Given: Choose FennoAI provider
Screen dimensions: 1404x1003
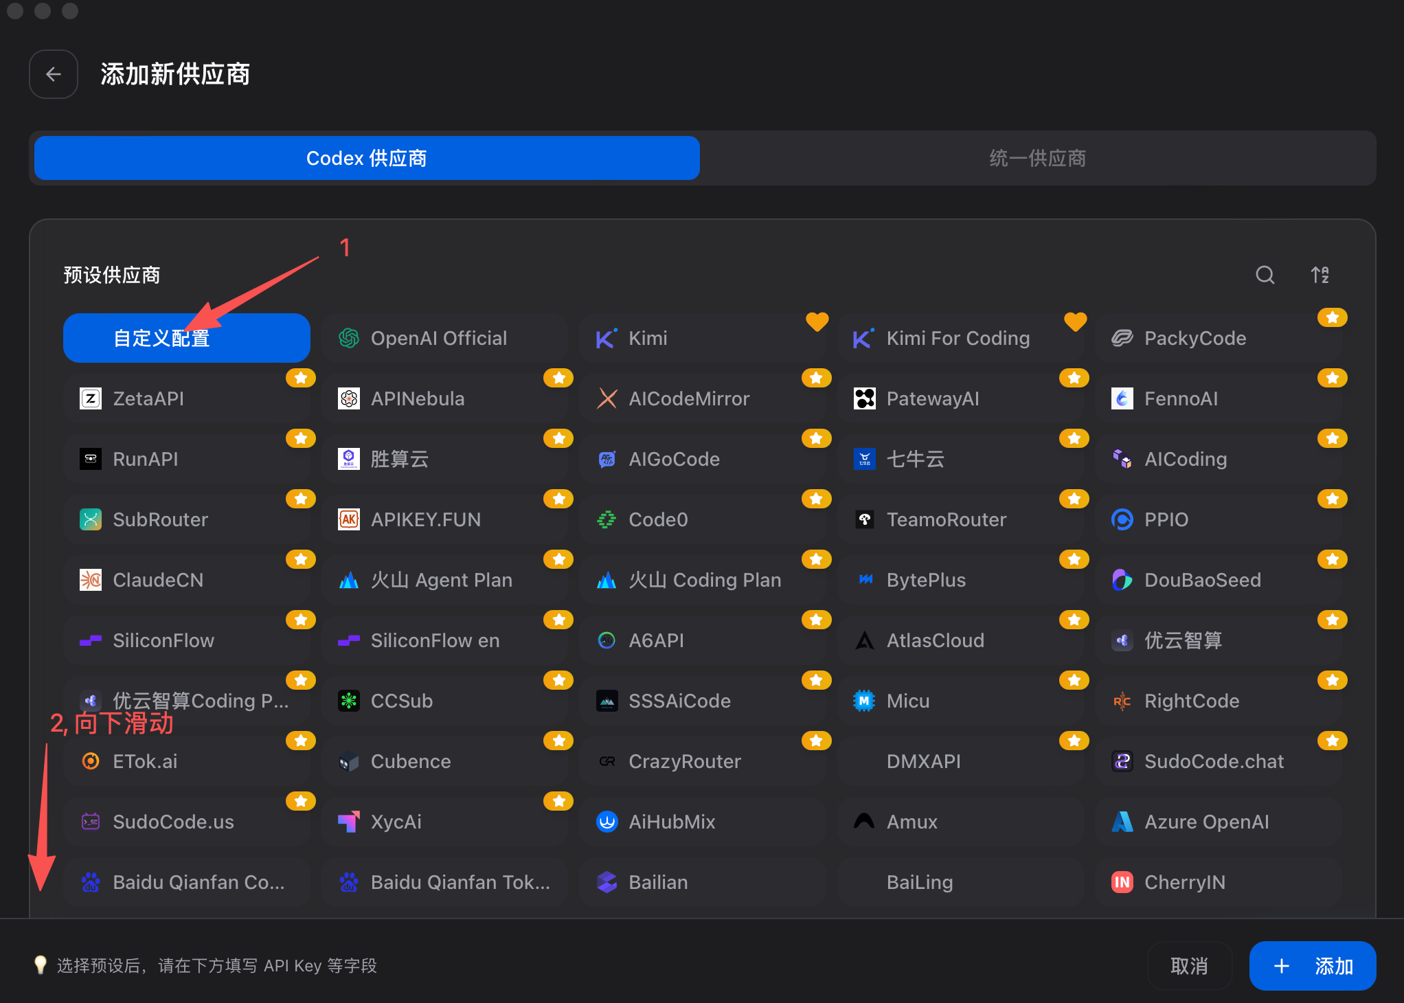Looking at the screenshot, I should 1219,398.
